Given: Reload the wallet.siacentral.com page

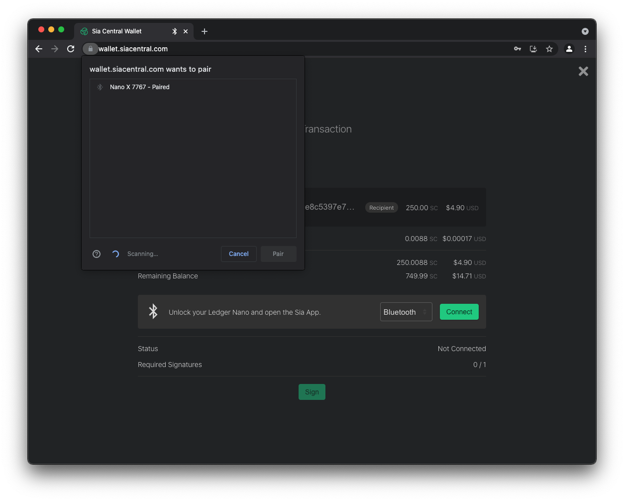Looking at the screenshot, I should pos(71,49).
